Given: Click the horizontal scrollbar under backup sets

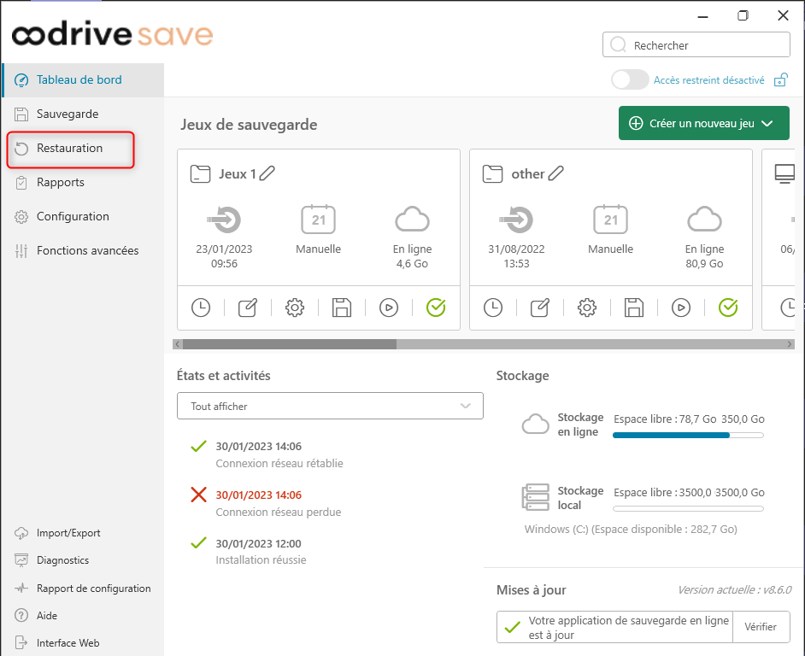Looking at the screenshot, I should [289, 344].
